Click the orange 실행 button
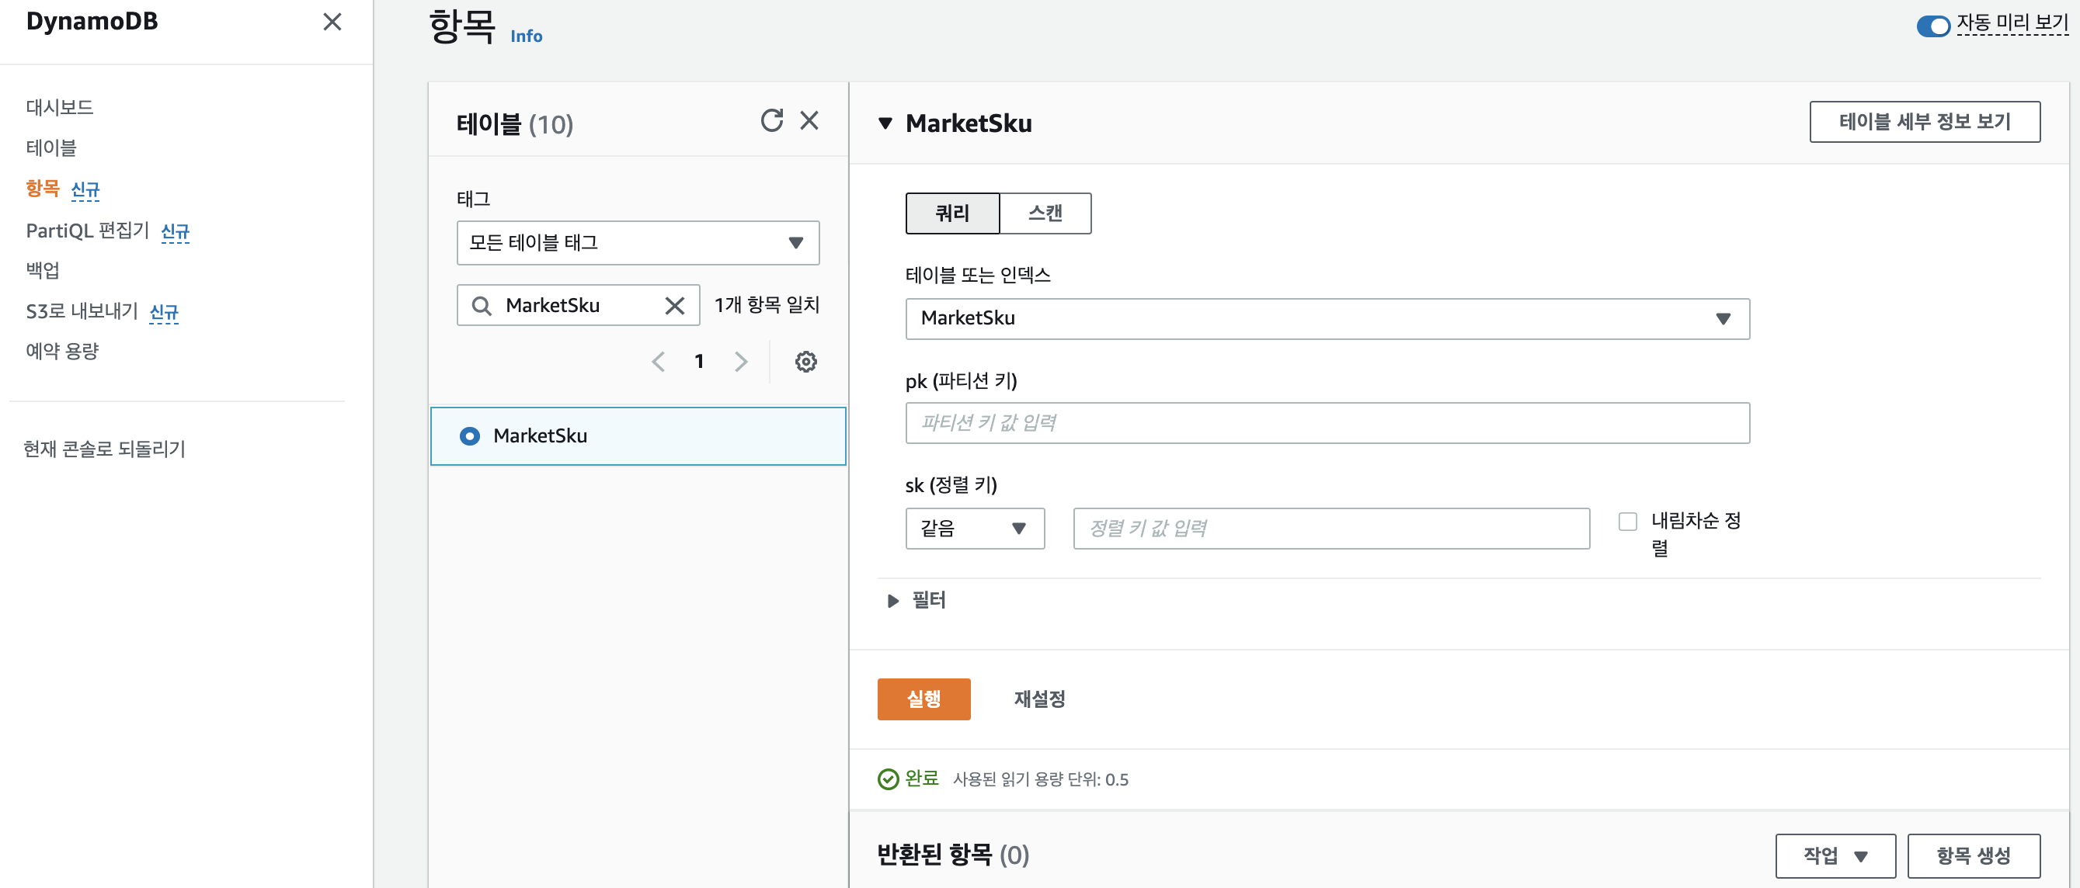The image size is (2080, 888). (x=923, y=699)
